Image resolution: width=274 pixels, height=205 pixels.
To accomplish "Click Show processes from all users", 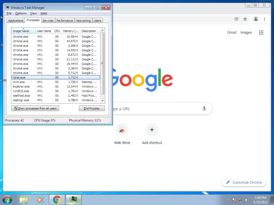I will tap(35, 108).
